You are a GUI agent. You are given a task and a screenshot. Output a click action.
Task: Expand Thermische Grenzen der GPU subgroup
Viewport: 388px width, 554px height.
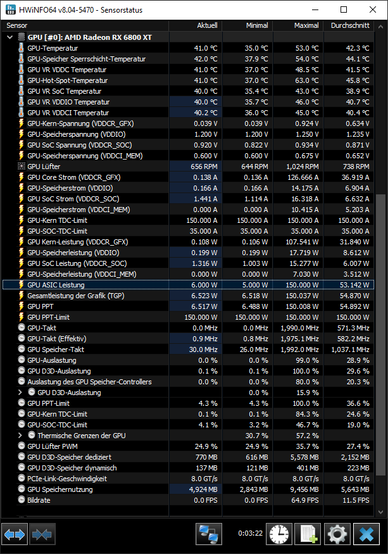click(x=20, y=436)
